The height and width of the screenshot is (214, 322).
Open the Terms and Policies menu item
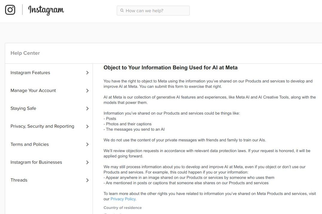point(30,144)
